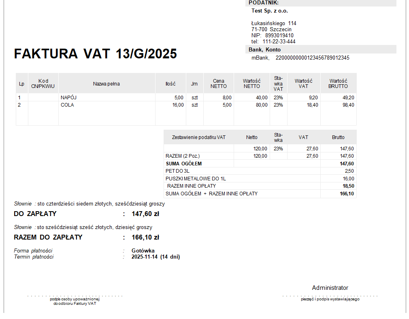Click the Kod CN/PKWiU column header
Screen dimensions: 409x319
click(x=43, y=84)
